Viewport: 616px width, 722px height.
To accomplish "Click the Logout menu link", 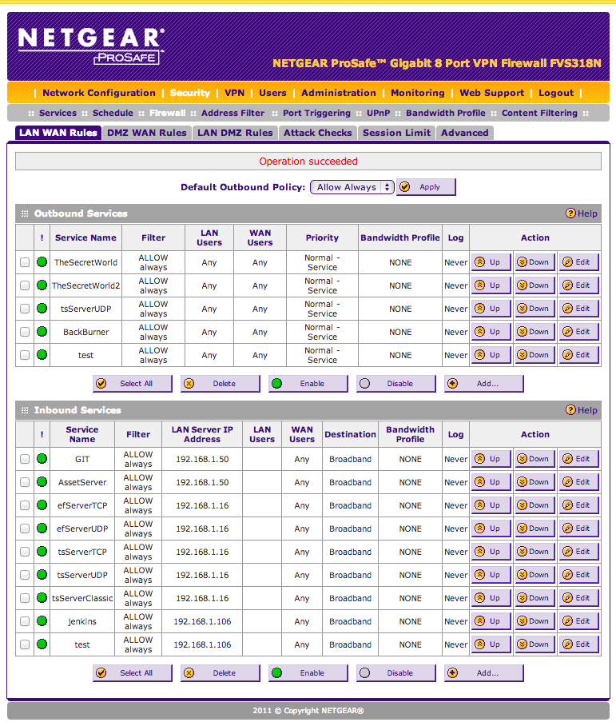I will (556, 93).
